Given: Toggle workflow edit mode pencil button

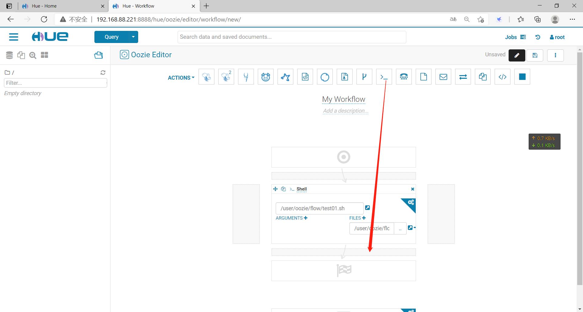Looking at the screenshot, I should (517, 55).
